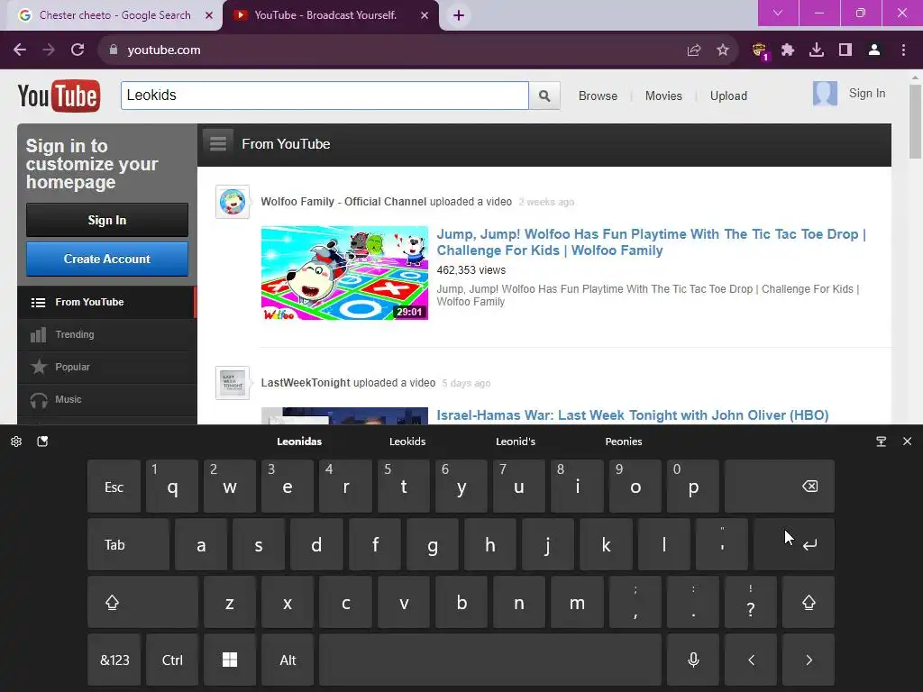Close the touch keyboard
This screenshot has width=923, height=692.
click(x=907, y=442)
